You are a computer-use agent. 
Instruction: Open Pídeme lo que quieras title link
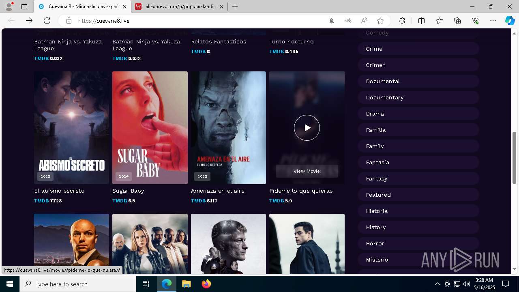[301, 191]
